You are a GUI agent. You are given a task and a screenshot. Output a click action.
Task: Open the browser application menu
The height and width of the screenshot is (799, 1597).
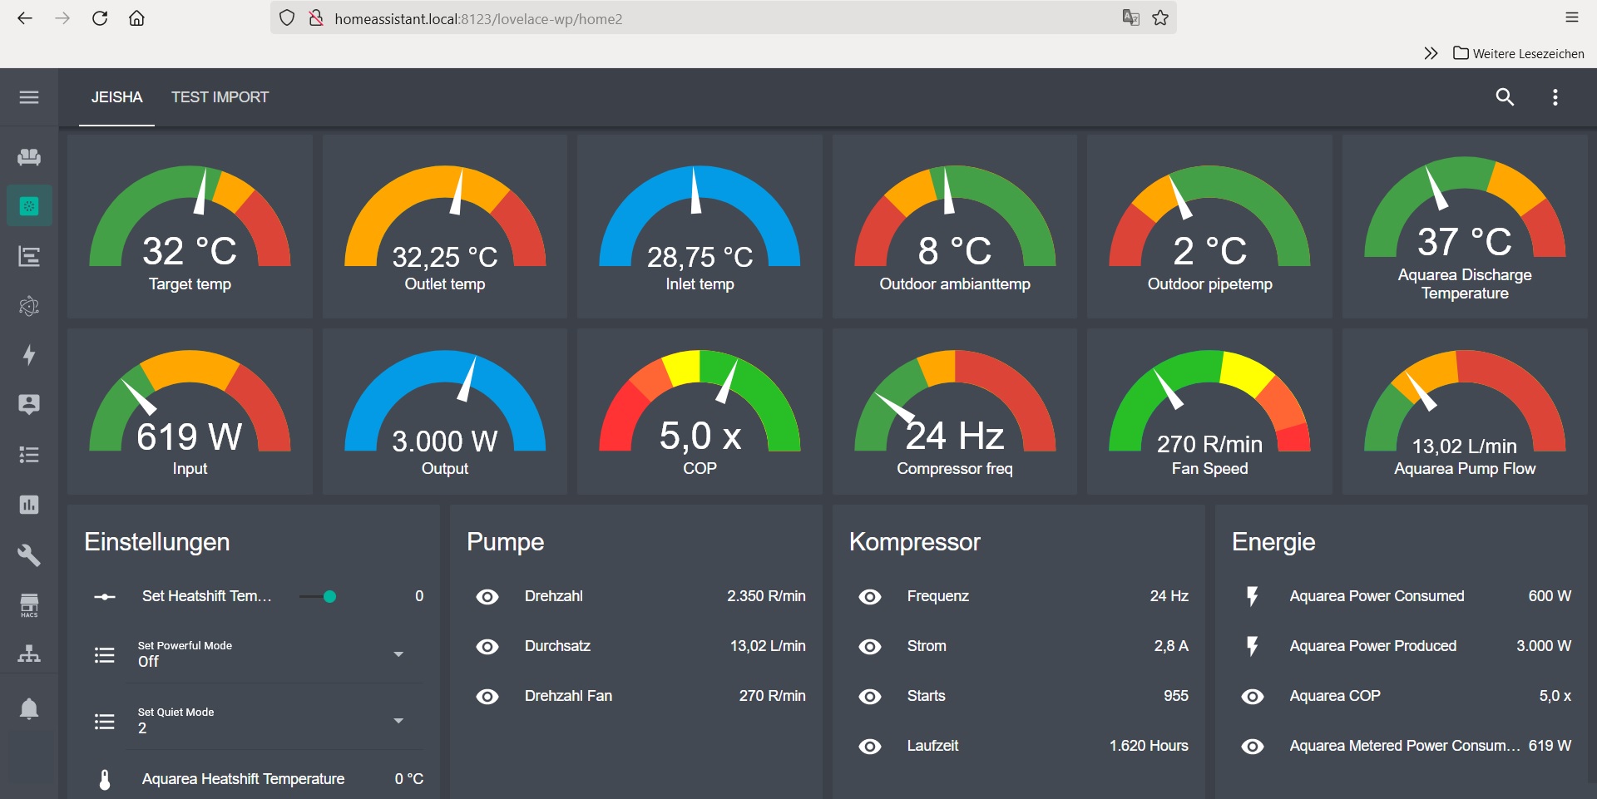click(1571, 17)
